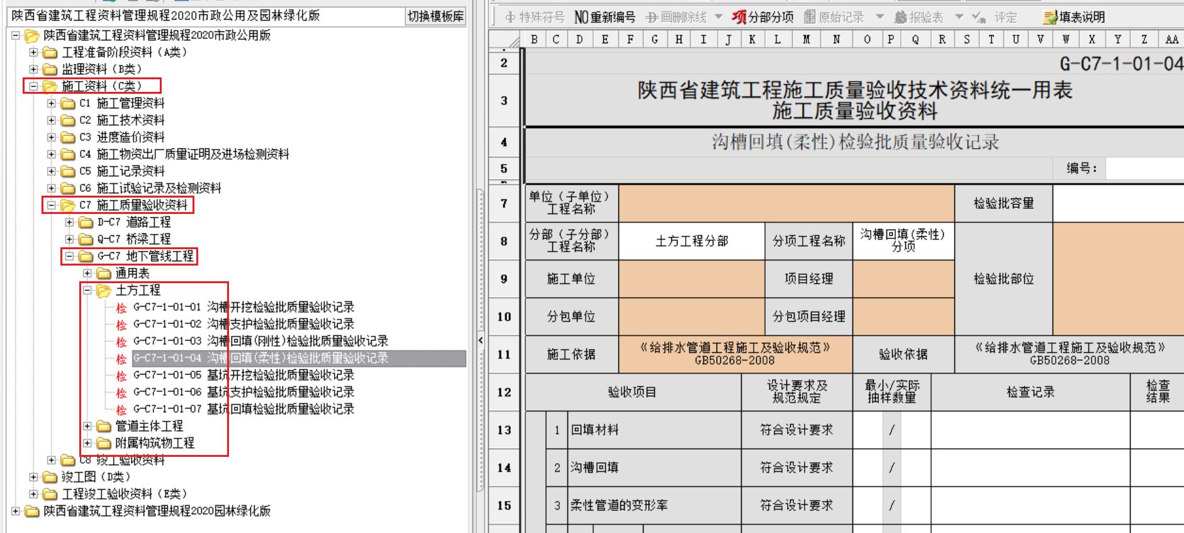Expand the D-C7 道路工程 folder

click(70, 222)
